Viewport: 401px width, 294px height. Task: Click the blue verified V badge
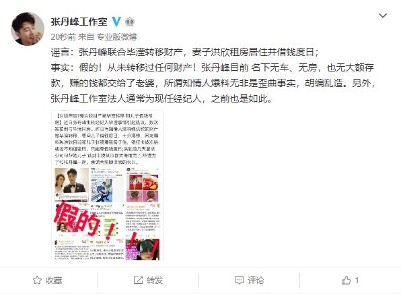[x=116, y=22]
